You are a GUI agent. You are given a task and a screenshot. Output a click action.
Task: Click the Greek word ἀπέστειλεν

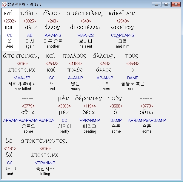[84, 13]
